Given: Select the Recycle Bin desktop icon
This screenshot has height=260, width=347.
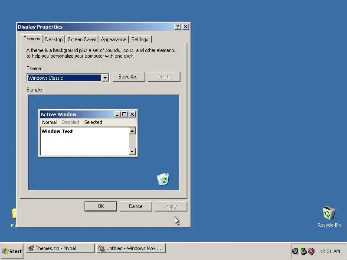Looking at the screenshot, I should (329, 217).
